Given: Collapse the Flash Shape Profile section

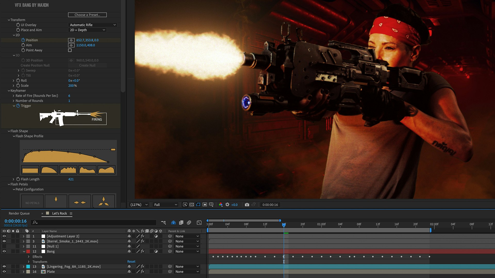Looking at the screenshot, I should (x=14, y=136).
